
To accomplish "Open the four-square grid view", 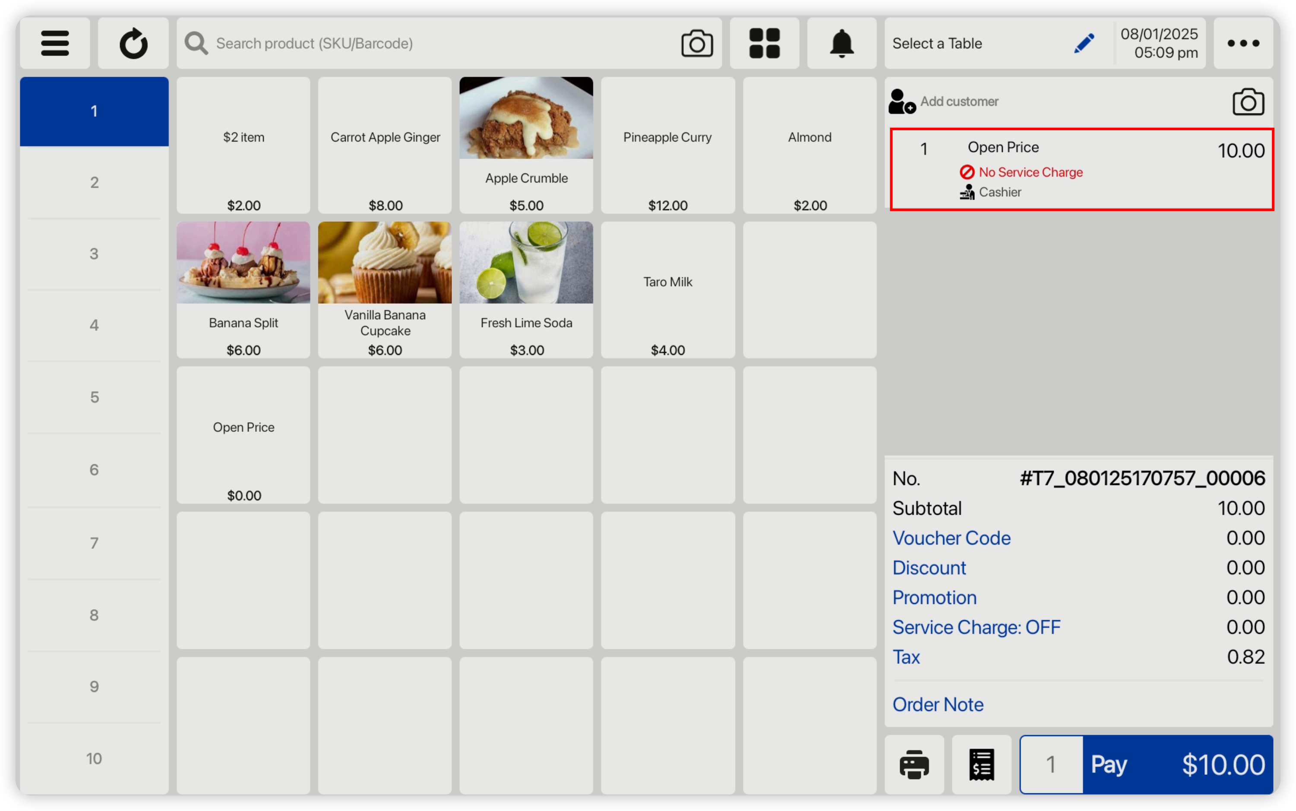I will 764,43.
